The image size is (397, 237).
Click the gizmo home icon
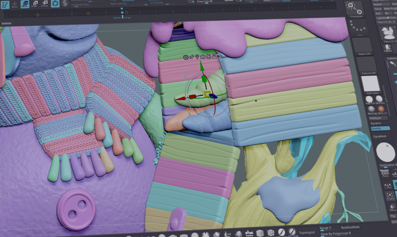[x=203, y=57]
